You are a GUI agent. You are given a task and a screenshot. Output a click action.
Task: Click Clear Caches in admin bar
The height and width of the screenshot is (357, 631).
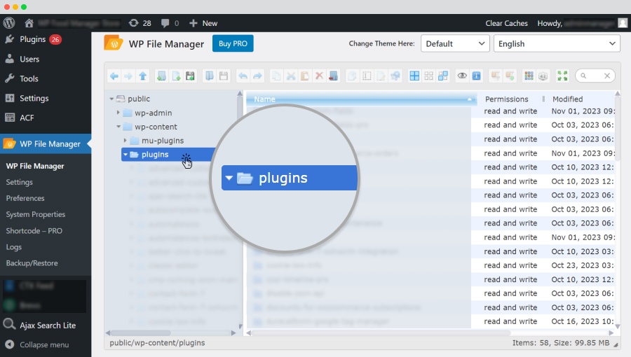(506, 23)
